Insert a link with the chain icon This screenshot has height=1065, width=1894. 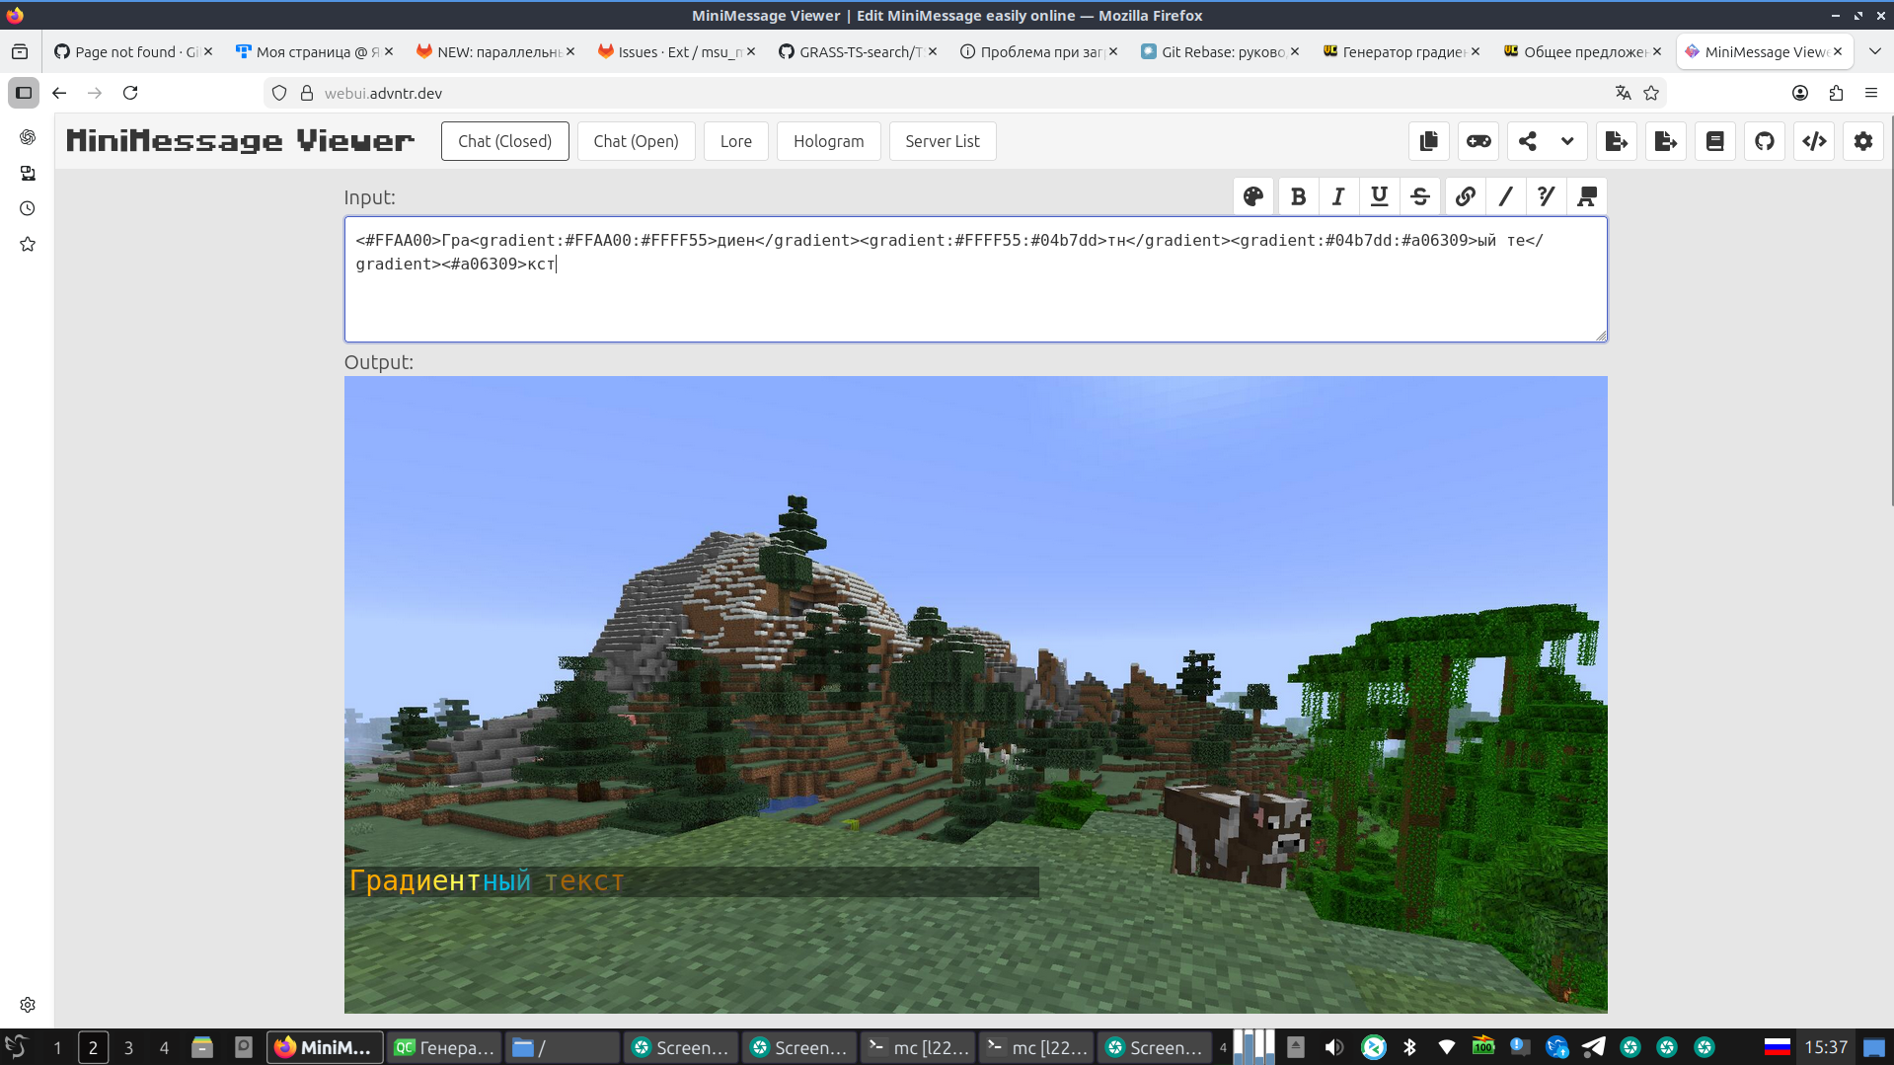[1465, 196]
